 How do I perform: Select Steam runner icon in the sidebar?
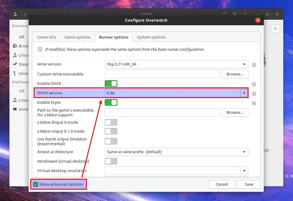15,64
